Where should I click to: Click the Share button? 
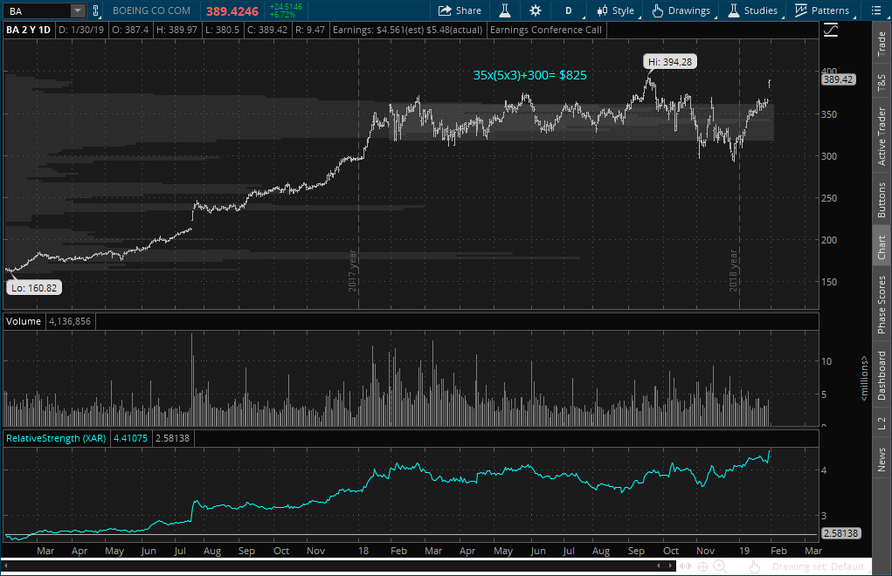point(460,10)
